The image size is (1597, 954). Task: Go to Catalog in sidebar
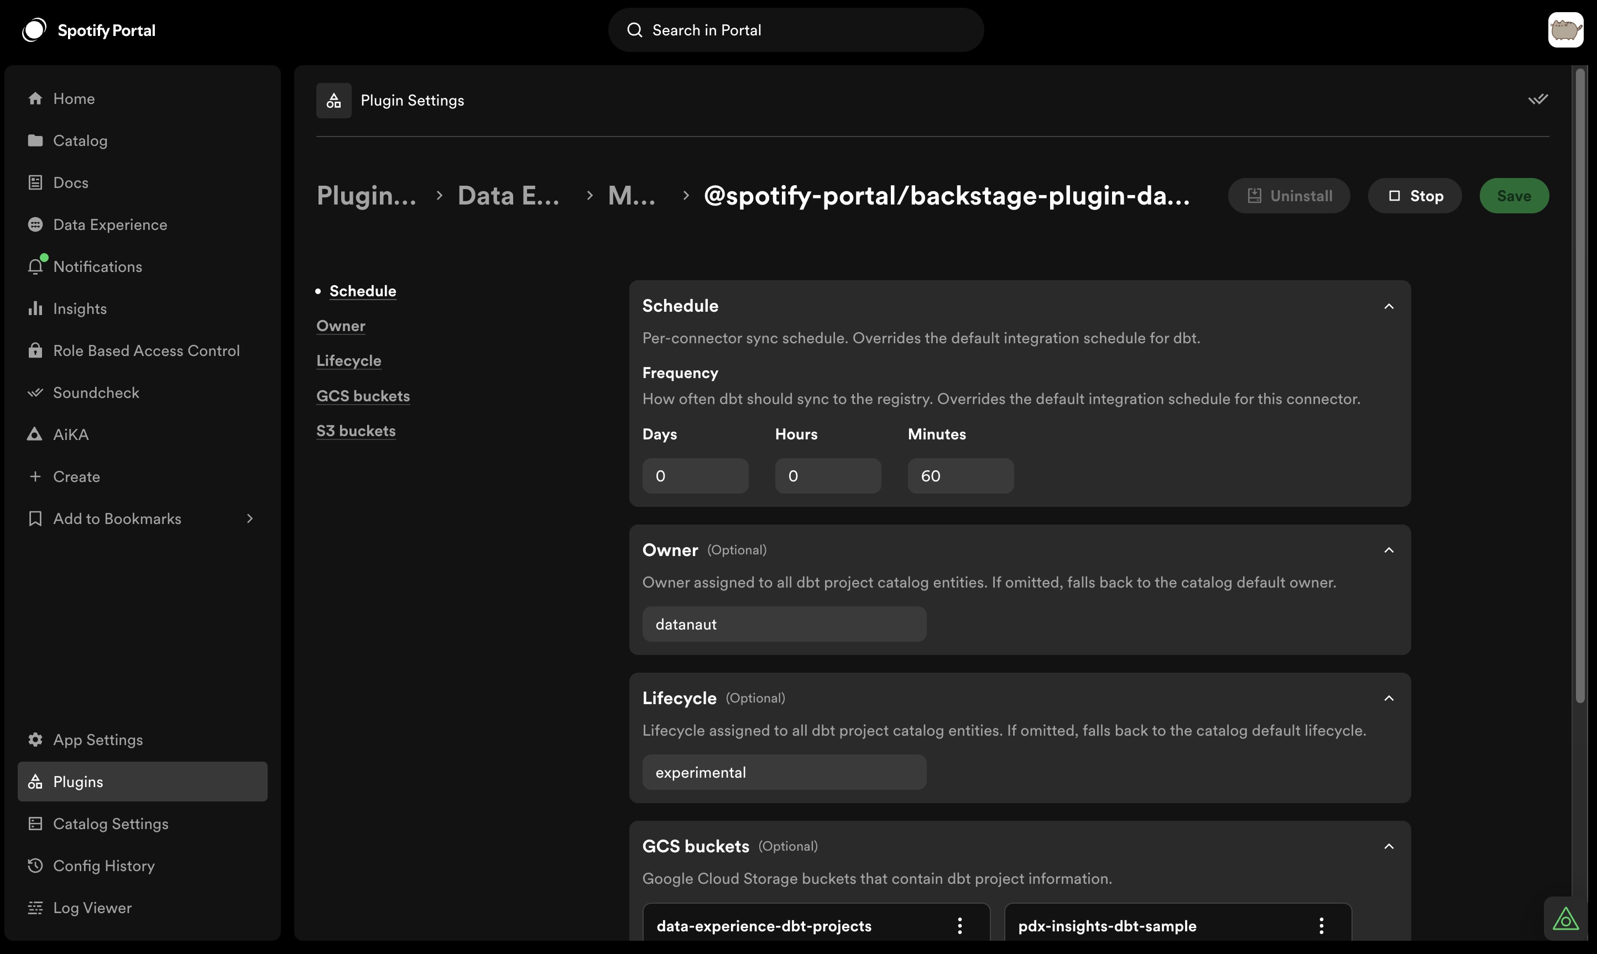tap(143, 140)
